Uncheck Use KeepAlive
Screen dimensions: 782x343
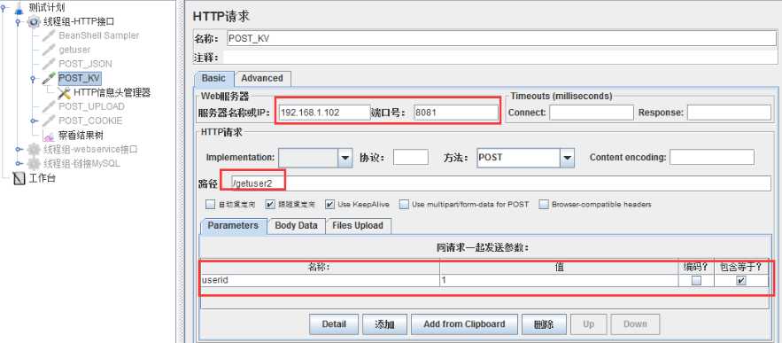pos(329,204)
